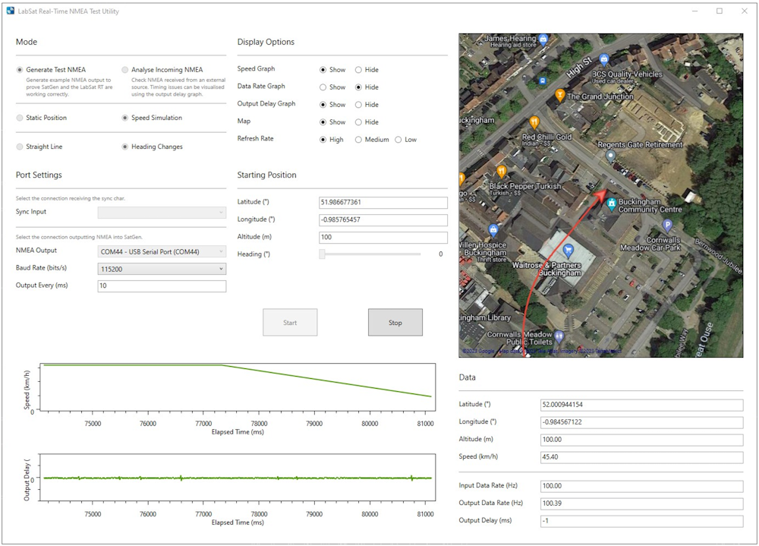Image resolution: width=759 pixels, height=546 pixels.
Task: Click the Starting Position Latitude field
Action: coord(383,203)
